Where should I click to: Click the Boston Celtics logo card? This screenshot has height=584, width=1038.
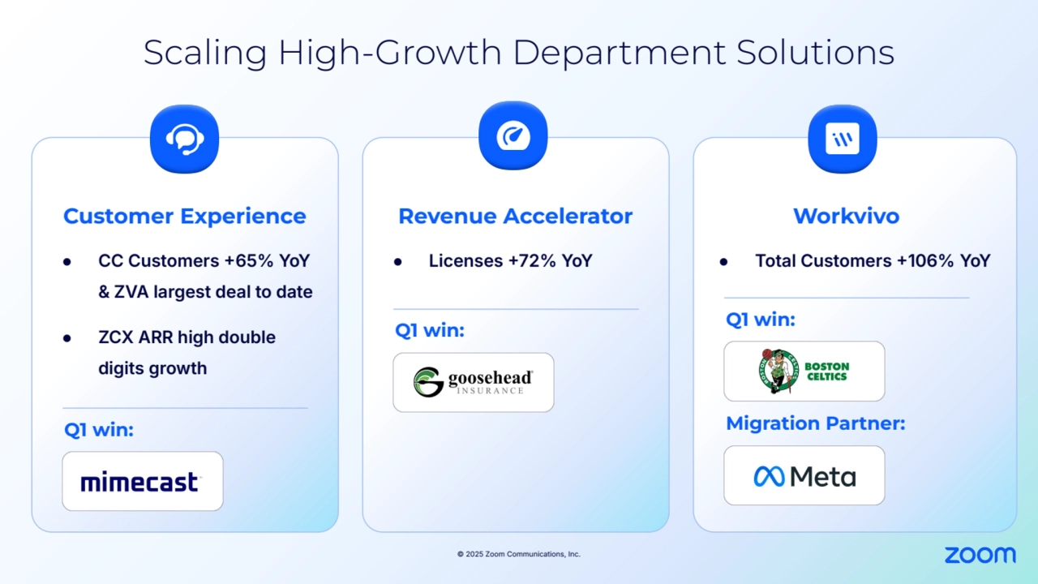[804, 371]
